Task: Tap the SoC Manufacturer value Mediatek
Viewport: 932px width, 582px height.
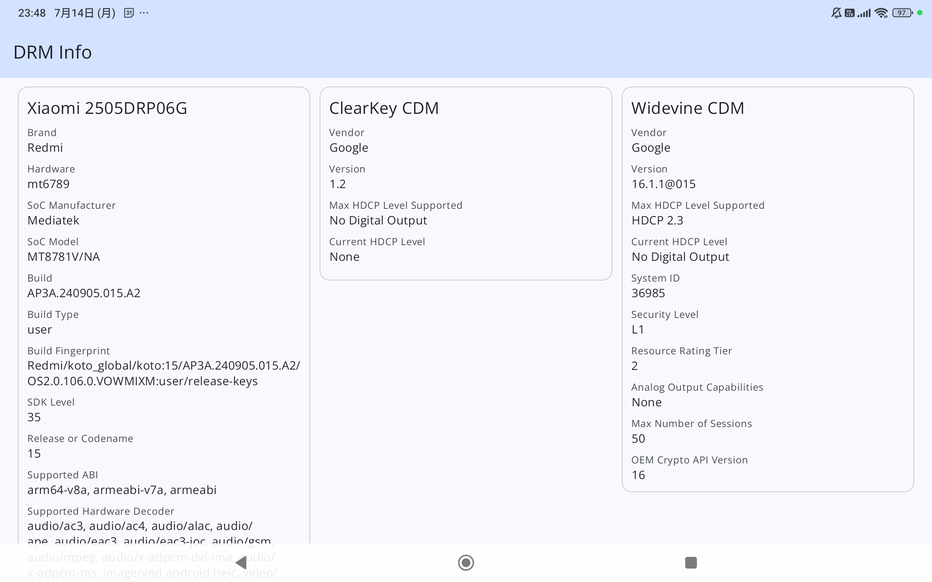Action: coord(53,220)
